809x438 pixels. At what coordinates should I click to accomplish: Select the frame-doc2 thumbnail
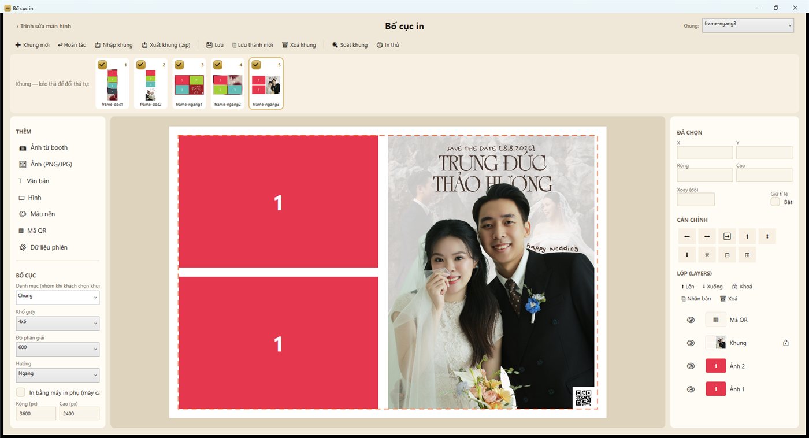click(x=151, y=84)
